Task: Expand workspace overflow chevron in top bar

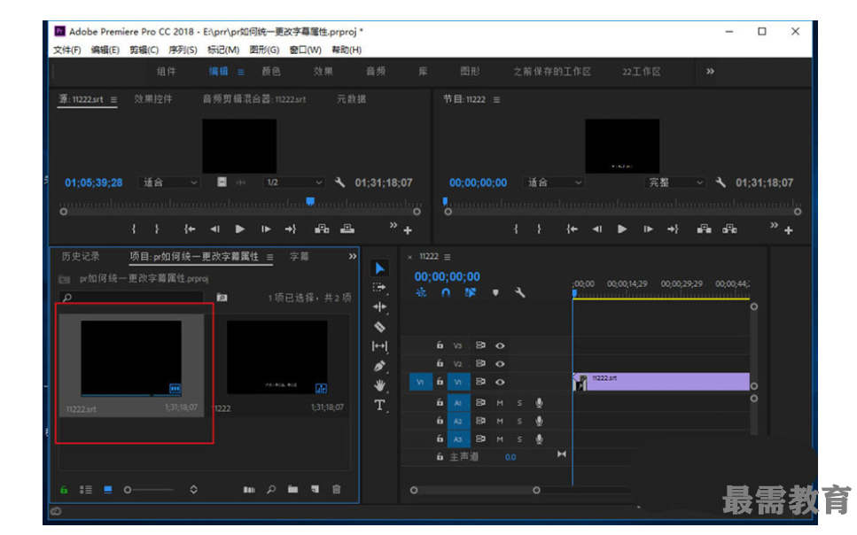Action: (x=710, y=72)
